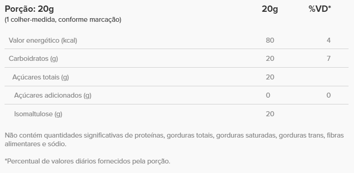Click the Isomaltulose 20 value
354x173 pixels.
[x=270, y=114]
